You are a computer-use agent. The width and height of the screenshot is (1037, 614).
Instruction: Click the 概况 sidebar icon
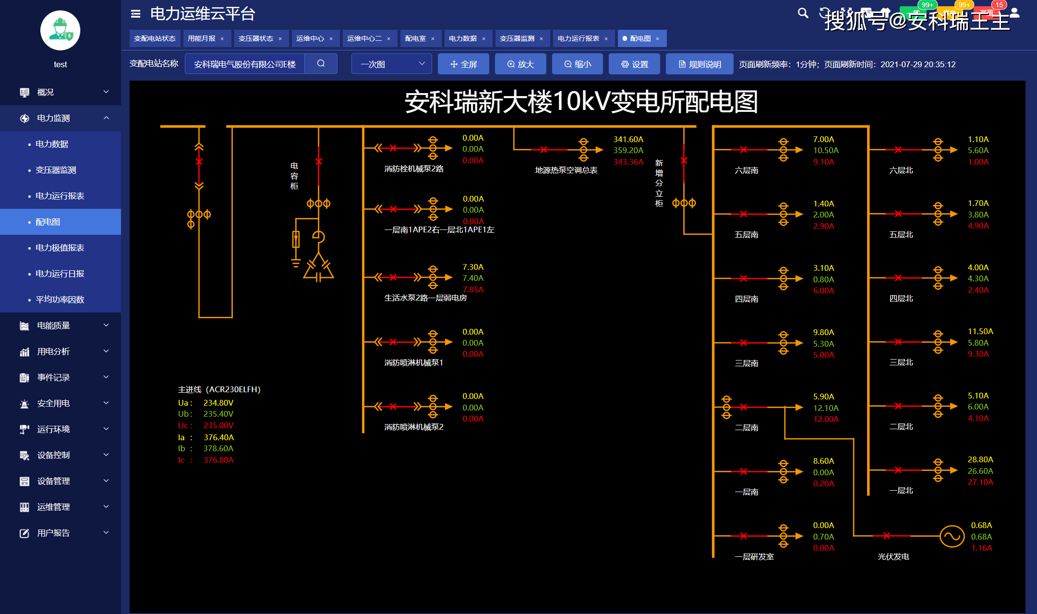pyautogui.click(x=24, y=92)
